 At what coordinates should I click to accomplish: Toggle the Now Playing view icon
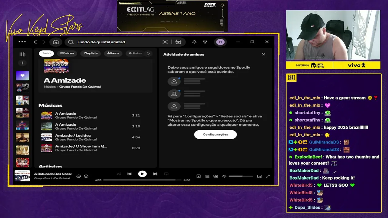[199, 176]
